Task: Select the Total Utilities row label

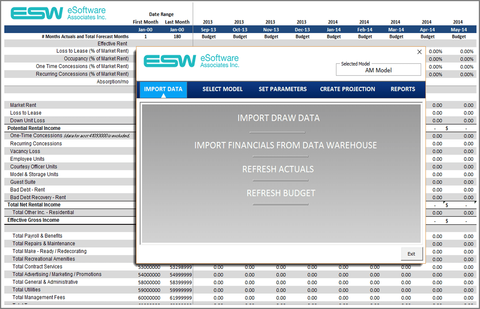Action: 26,290
